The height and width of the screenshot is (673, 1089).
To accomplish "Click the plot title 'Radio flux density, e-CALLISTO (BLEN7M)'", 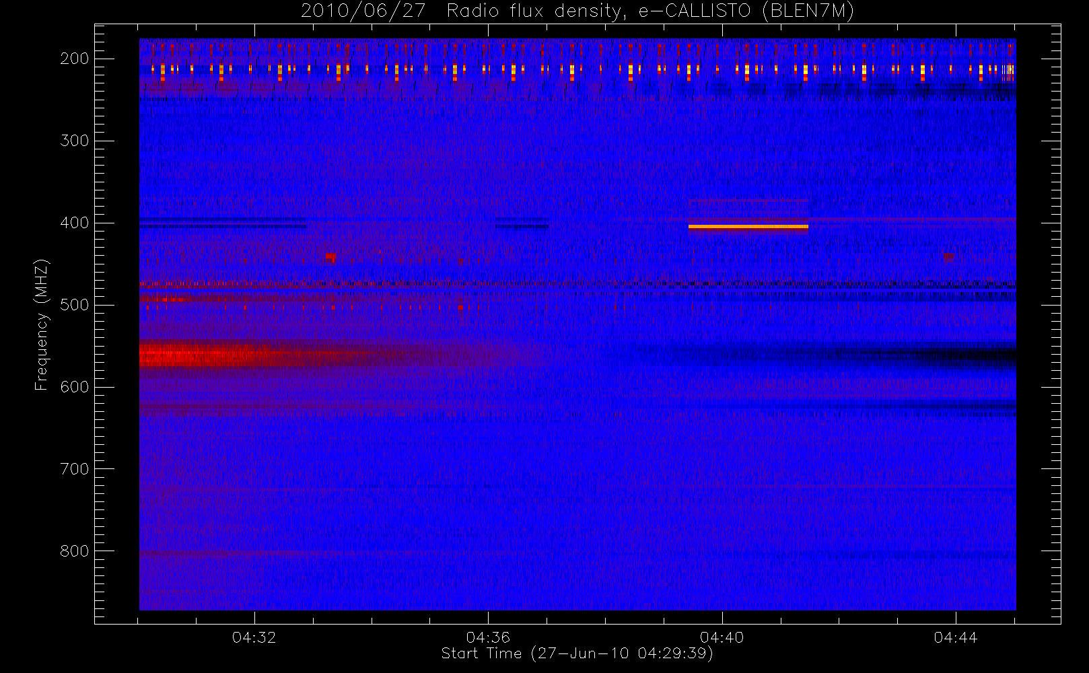I will (x=650, y=11).
